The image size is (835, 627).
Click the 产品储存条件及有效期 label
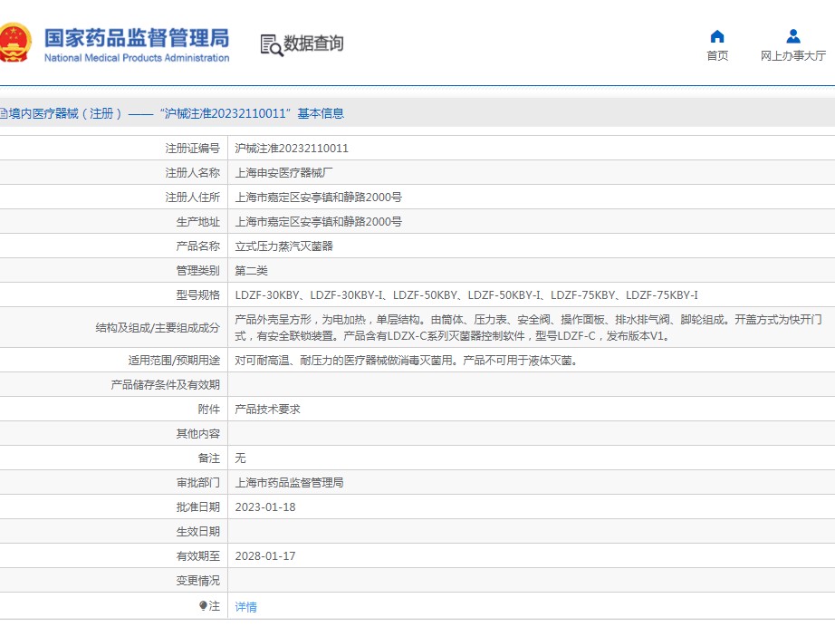[165, 385]
